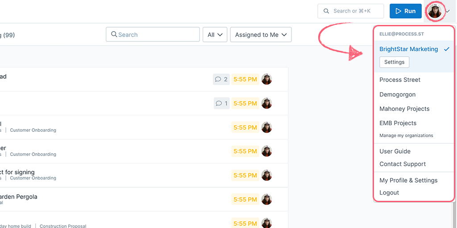Click the blue Run button

pos(405,11)
